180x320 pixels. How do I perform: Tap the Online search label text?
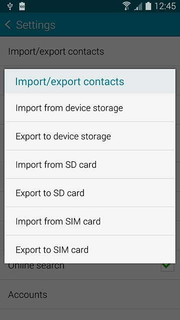[x=36, y=266]
